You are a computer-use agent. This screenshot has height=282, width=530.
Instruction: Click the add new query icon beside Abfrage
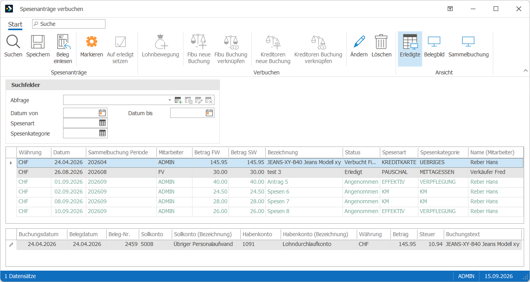(x=178, y=100)
